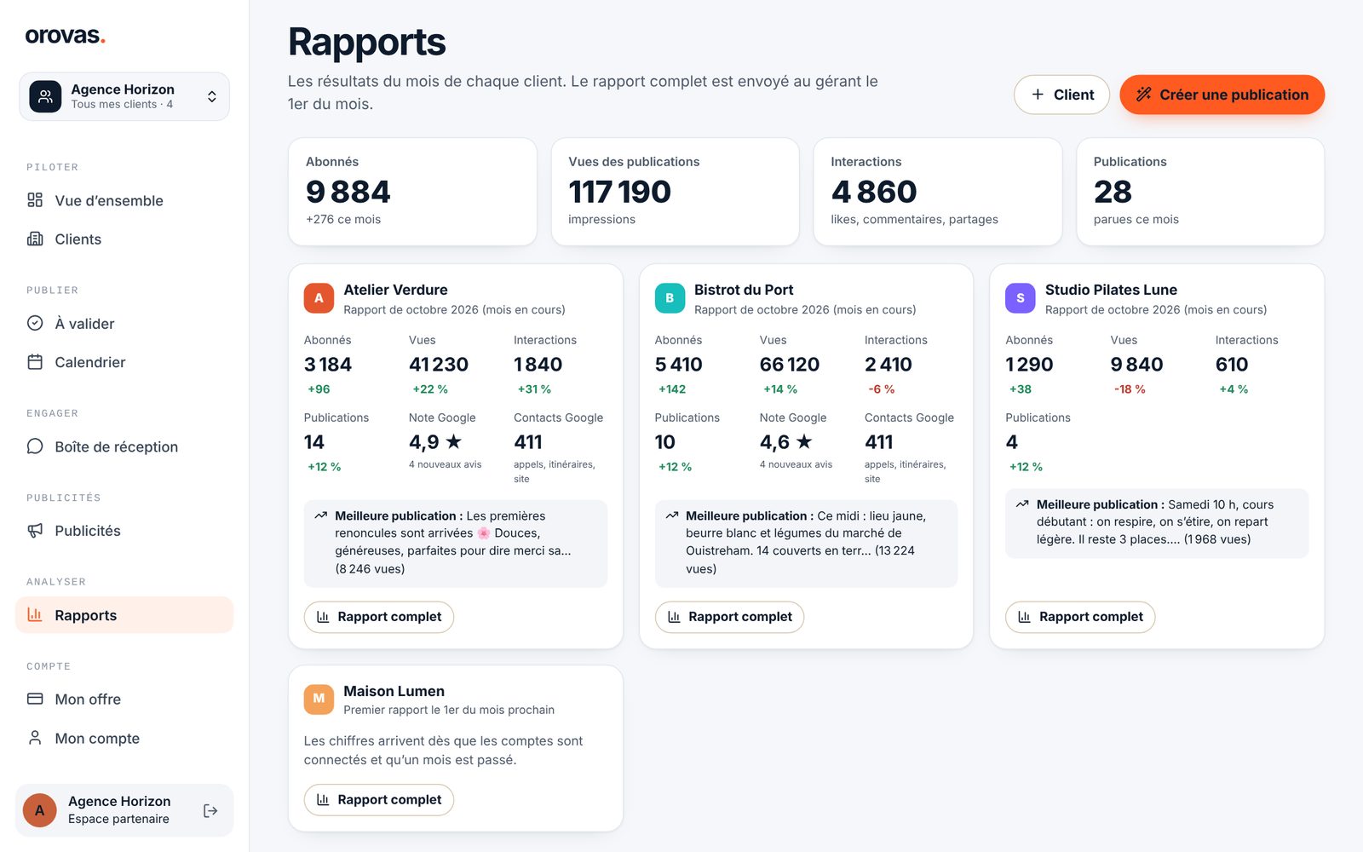Open Vue d'ensemble in the sidebar

tap(124, 200)
